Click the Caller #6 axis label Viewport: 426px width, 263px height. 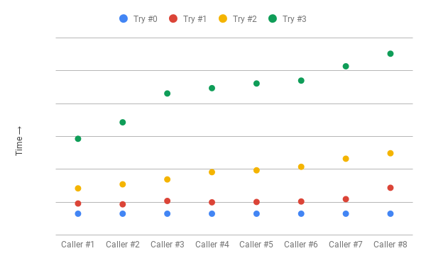pyautogui.click(x=301, y=245)
